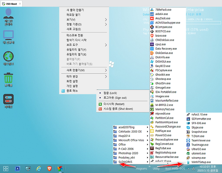Expand the acad2007Eng folder
The width and height of the screenshot is (222, 173).
[x=131, y=127]
